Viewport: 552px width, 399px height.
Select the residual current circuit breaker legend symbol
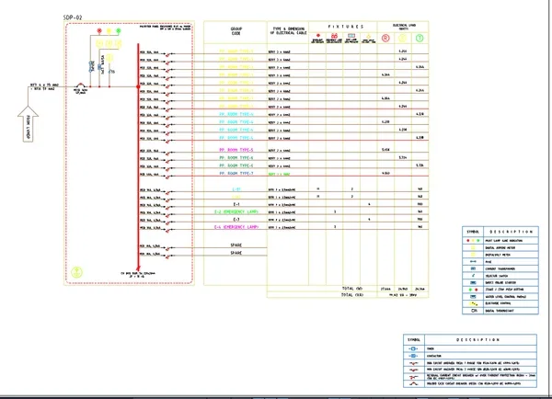[x=414, y=377]
